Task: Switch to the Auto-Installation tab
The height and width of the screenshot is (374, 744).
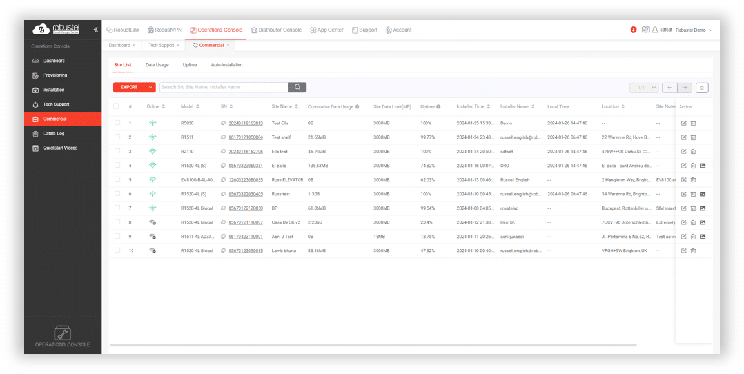Action: pyautogui.click(x=227, y=65)
